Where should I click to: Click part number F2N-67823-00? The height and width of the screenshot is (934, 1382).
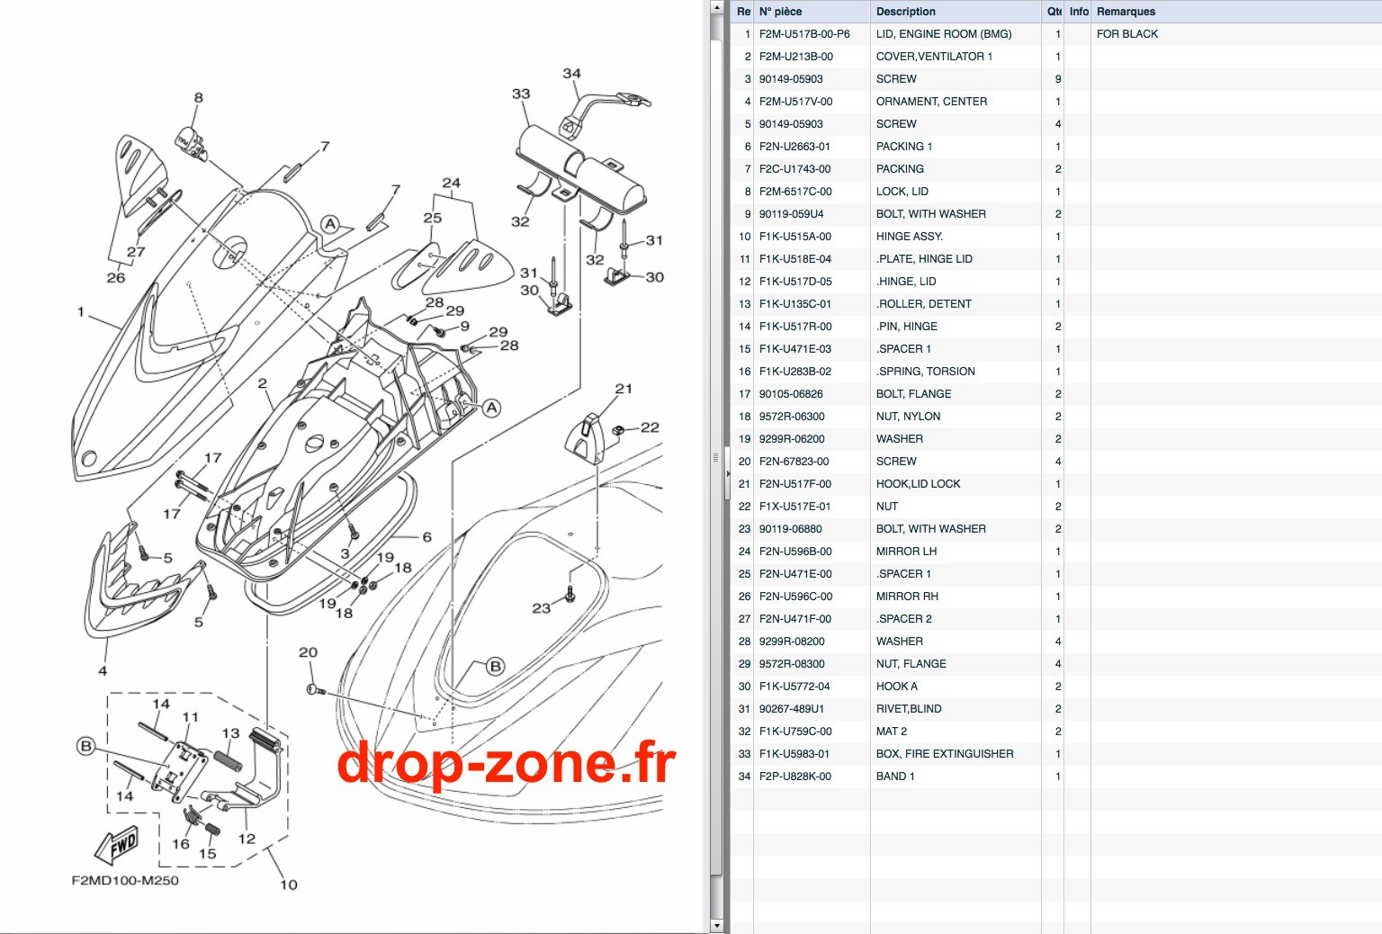(x=794, y=462)
